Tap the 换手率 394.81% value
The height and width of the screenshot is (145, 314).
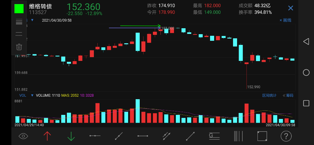coord(263,13)
